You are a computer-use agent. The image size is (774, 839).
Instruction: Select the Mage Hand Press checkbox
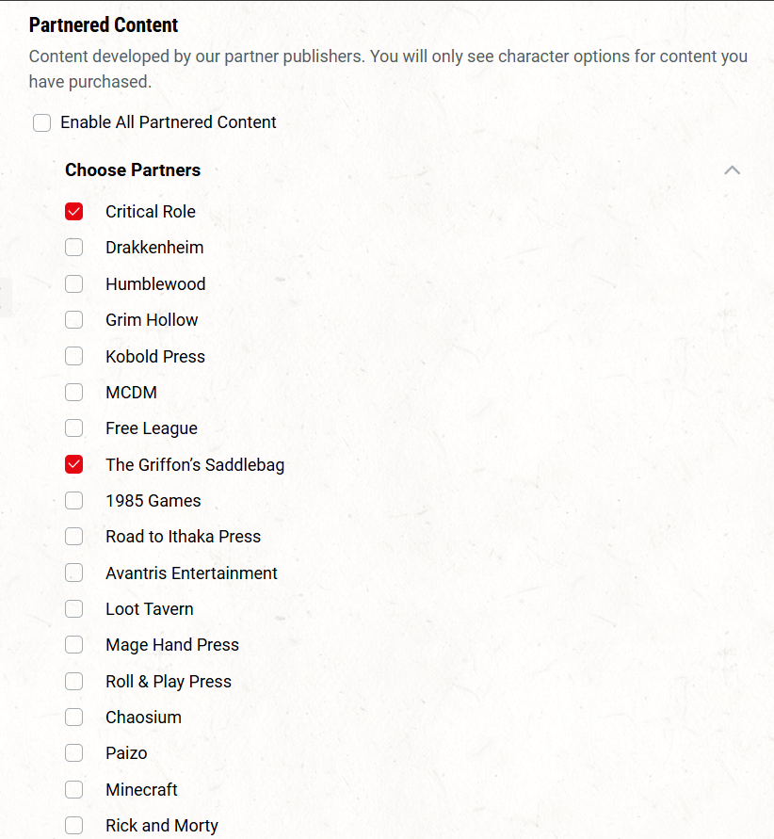coord(74,645)
